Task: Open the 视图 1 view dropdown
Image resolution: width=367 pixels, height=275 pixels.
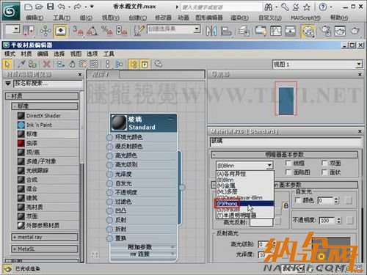Action: [x=359, y=65]
